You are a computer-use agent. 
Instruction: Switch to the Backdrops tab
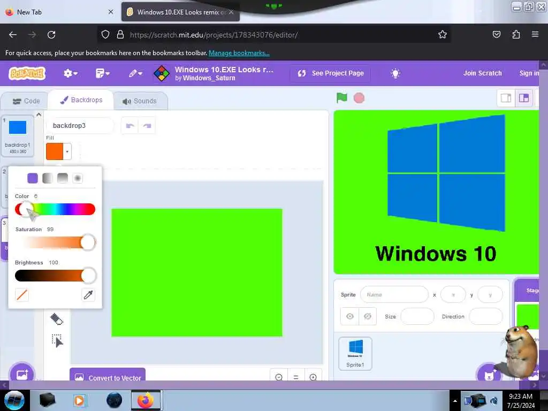click(81, 100)
